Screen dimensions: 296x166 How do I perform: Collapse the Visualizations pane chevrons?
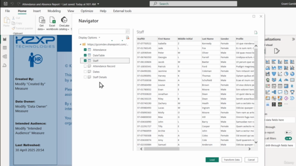(293, 39)
